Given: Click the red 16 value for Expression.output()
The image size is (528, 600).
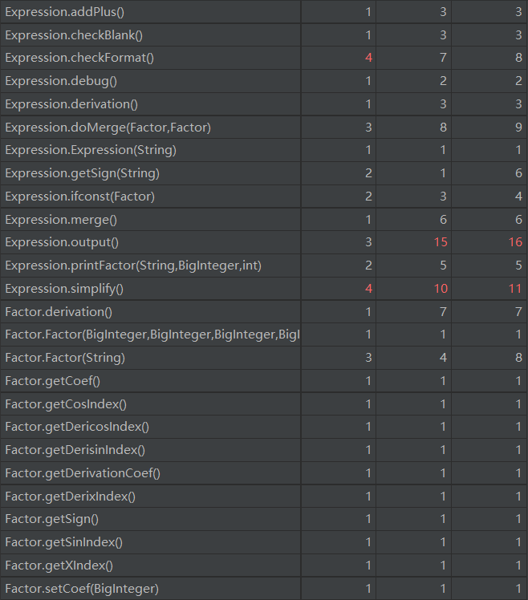Looking at the screenshot, I should pyautogui.click(x=515, y=242).
